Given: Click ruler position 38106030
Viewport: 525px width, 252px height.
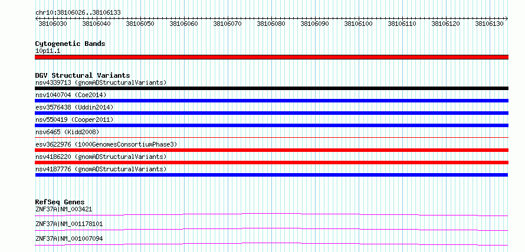Looking at the screenshot, I should (x=52, y=24).
